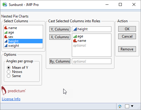Click the Remove button
The image size is (141, 110).
click(127, 49)
